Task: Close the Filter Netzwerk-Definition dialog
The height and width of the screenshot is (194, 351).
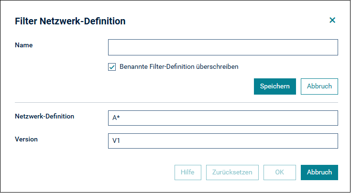Action: coord(332,21)
